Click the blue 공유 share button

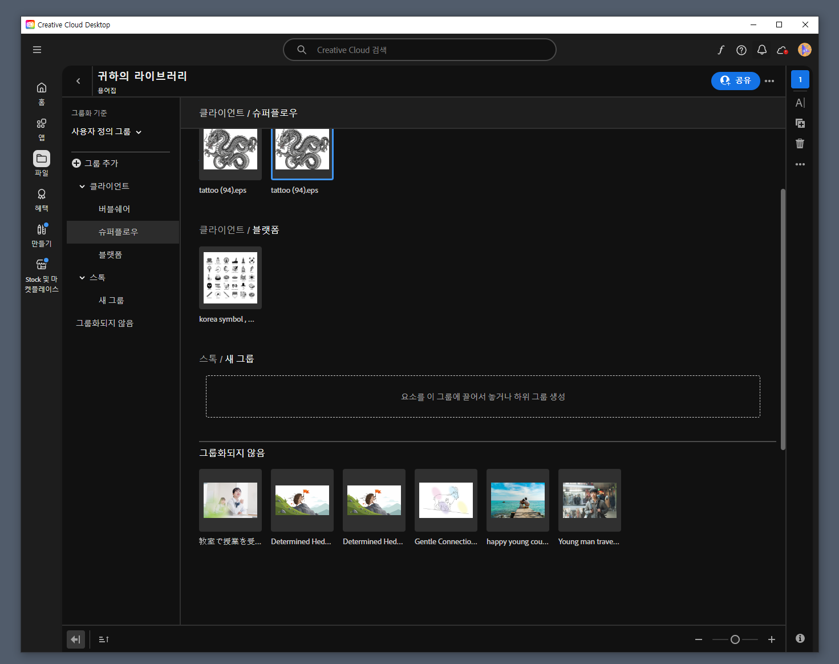point(735,81)
